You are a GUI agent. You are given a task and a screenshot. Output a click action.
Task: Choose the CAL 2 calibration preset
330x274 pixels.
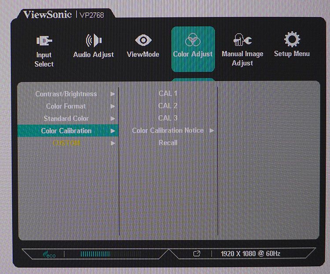pyautogui.click(x=168, y=106)
